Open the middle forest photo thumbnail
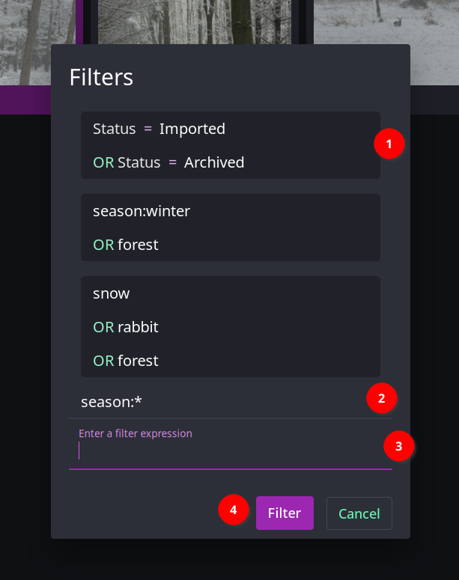The width and height of the screenshot is (459, 580). coord(195,22)
